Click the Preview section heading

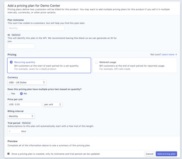13,141
